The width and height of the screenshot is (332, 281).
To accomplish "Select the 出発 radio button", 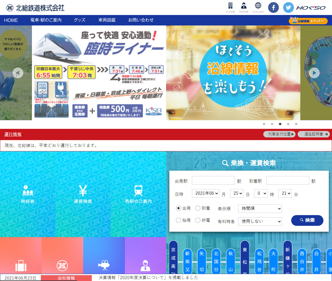I will pyautogui.click(x=178, y=208).
